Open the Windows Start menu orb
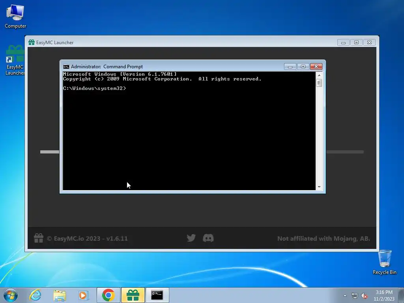 point(11,295)
